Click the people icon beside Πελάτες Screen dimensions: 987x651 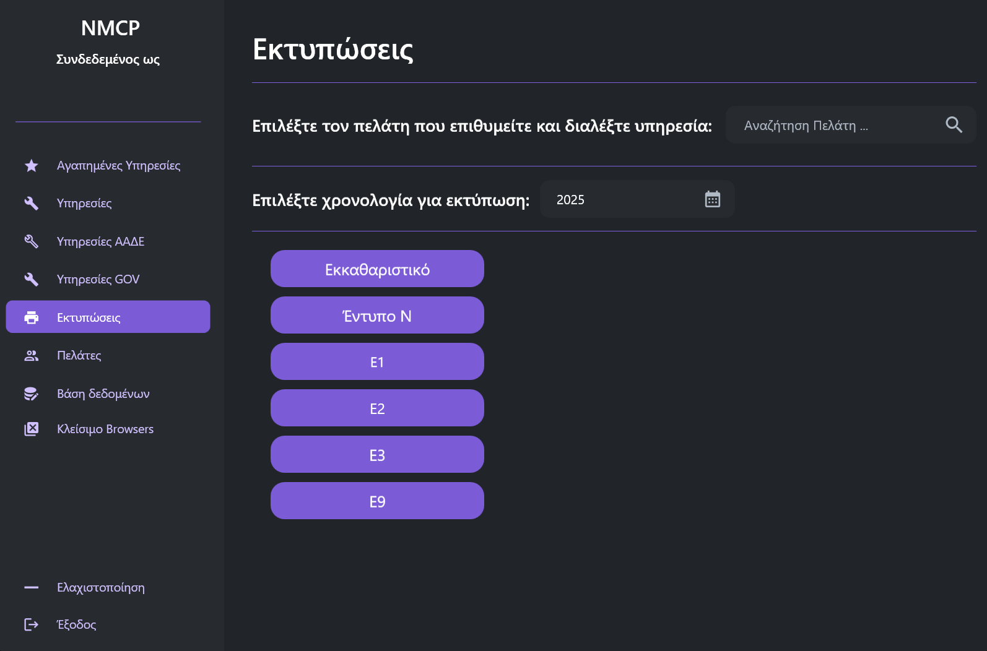tap(32, 356)
